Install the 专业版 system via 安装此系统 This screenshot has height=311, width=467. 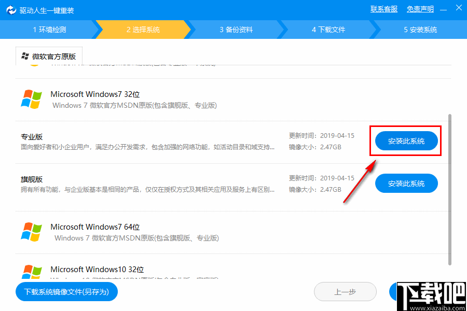point(406,140)
